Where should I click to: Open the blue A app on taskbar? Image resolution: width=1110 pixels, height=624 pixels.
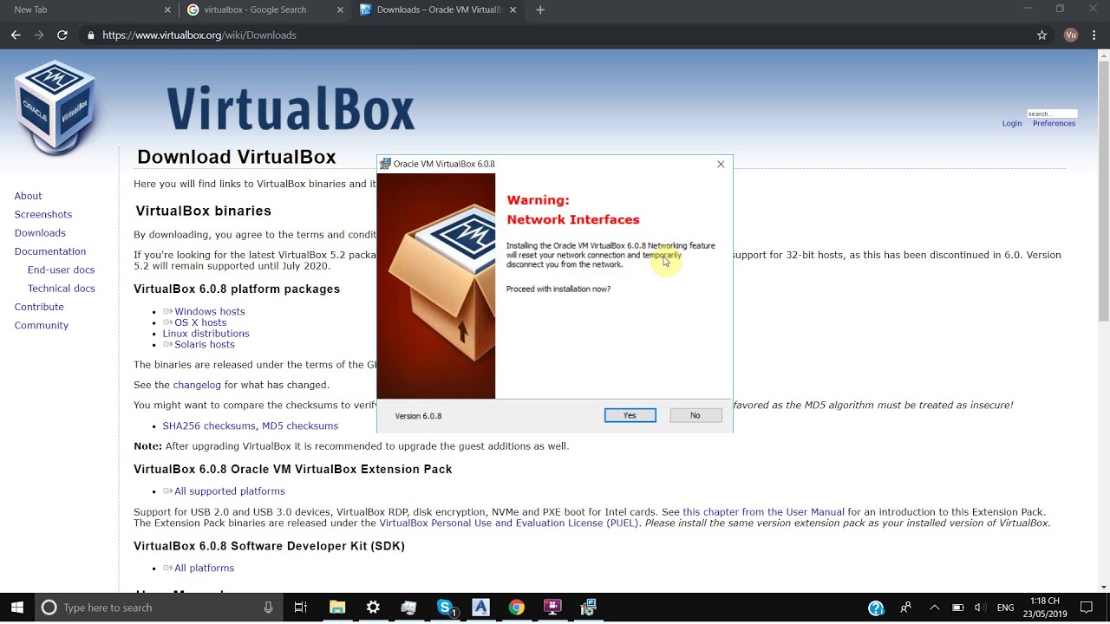tap(480, 608)
